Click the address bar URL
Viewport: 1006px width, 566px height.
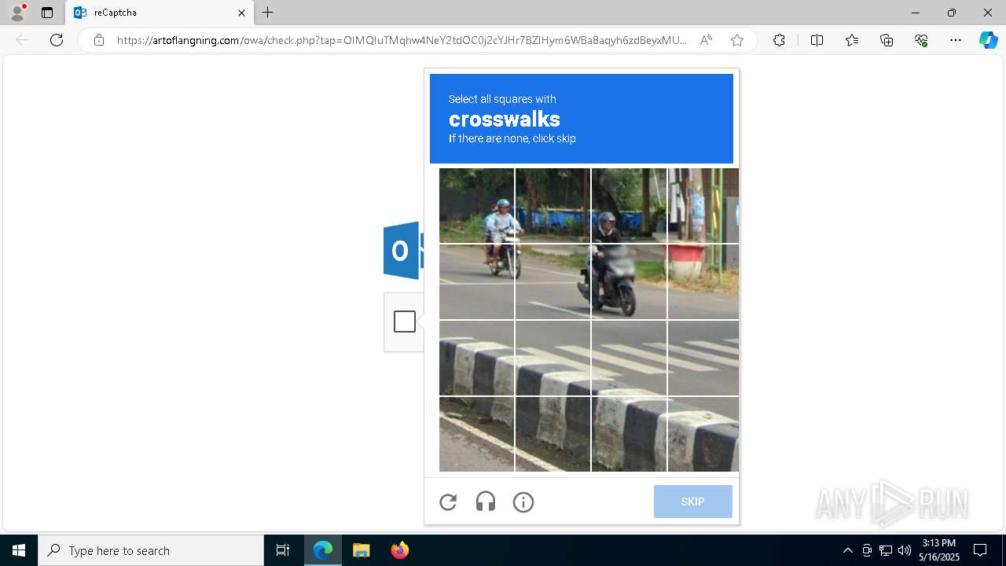pos(402,40)
